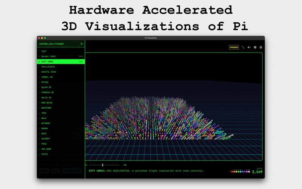Select the DIGITAL RAIN view
The image size is (302, 189).
tap(61, 72)
